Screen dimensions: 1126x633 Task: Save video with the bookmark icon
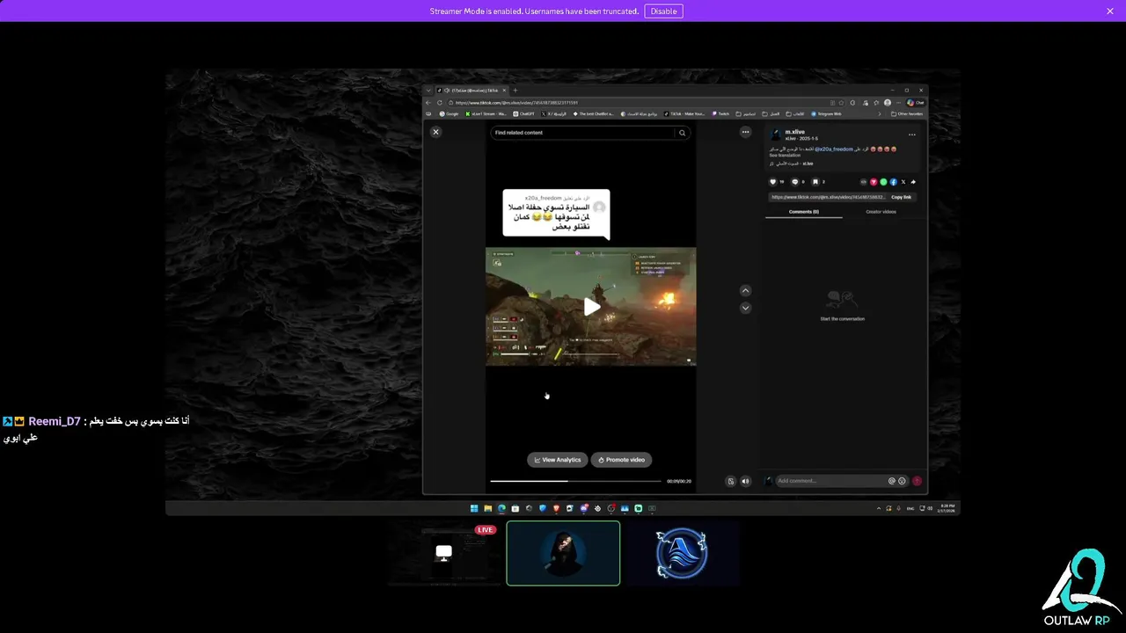pos(815,182)
